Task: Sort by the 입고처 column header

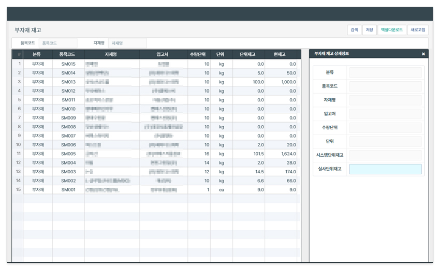Action: coord(164,54)
